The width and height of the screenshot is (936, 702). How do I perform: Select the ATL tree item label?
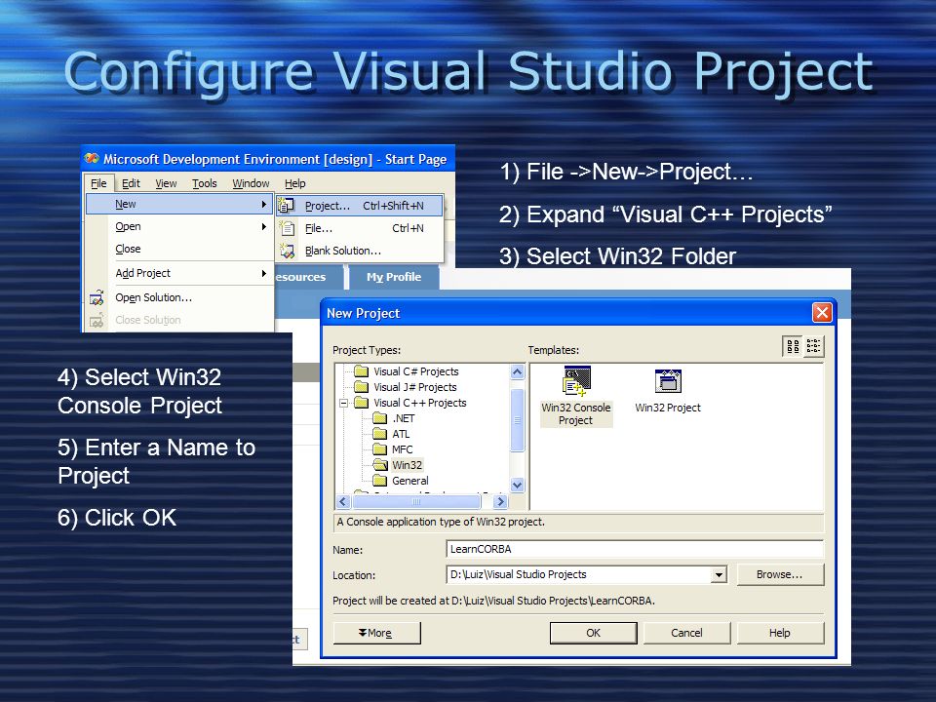[401, 434]
